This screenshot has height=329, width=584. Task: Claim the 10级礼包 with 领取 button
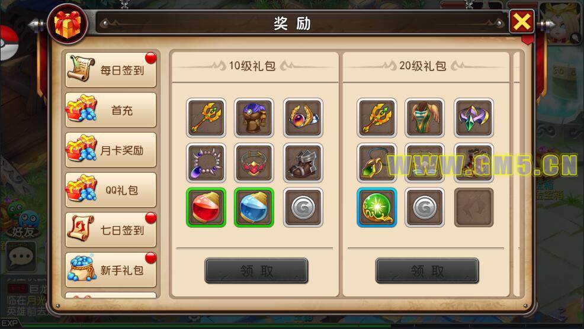(256, 270)
